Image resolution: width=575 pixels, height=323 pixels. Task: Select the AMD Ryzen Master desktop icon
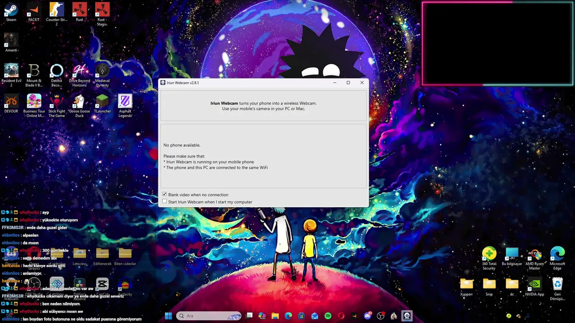tap(535, 259)
